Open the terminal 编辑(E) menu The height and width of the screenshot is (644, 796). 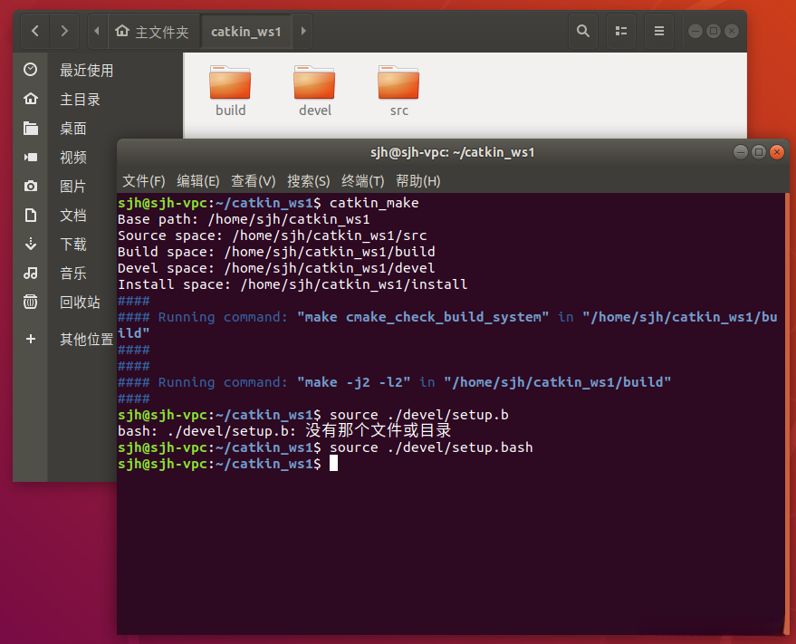198,181
